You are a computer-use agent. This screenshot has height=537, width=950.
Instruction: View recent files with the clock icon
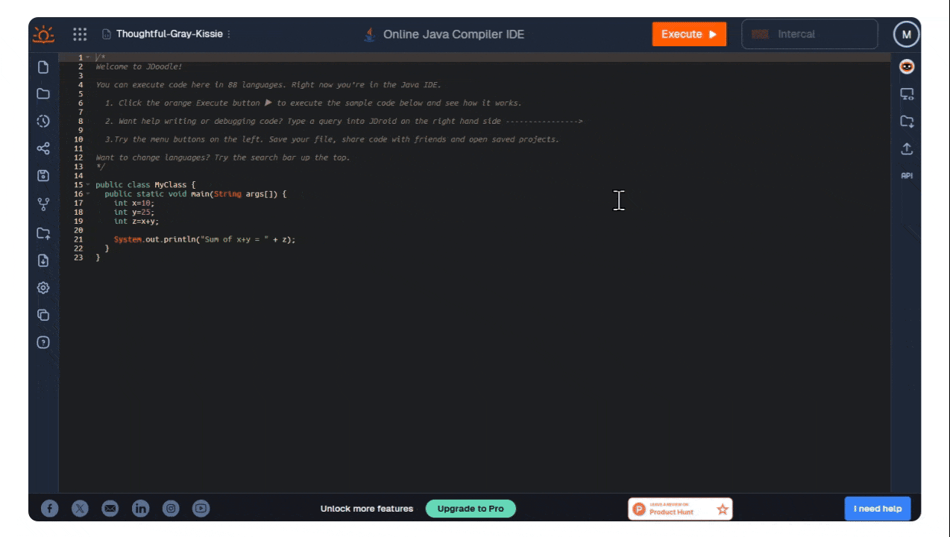(43, 121)
